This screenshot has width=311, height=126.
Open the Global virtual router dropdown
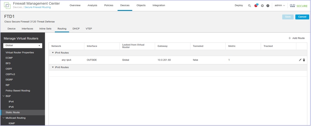(23, 46)
